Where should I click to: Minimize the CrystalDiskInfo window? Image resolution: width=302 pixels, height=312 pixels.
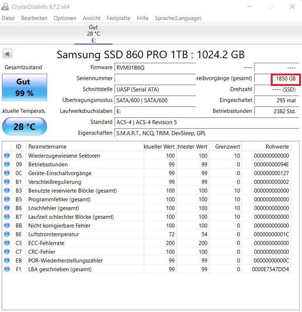pos(250,7)
